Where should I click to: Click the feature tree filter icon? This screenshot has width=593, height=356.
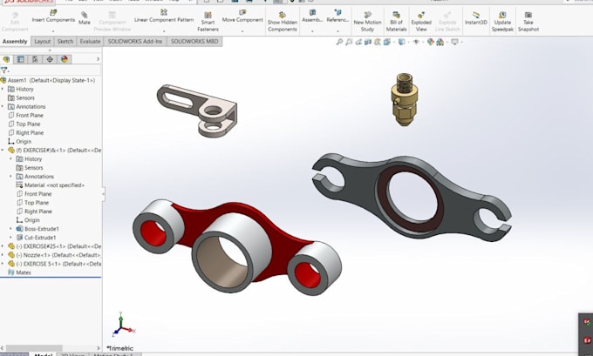click(x=4, y=71)
